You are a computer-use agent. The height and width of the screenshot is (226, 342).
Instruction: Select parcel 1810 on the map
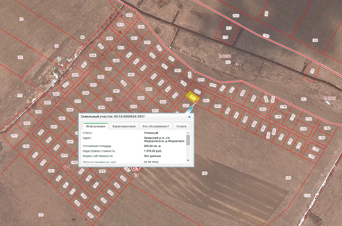click(217, 106)
